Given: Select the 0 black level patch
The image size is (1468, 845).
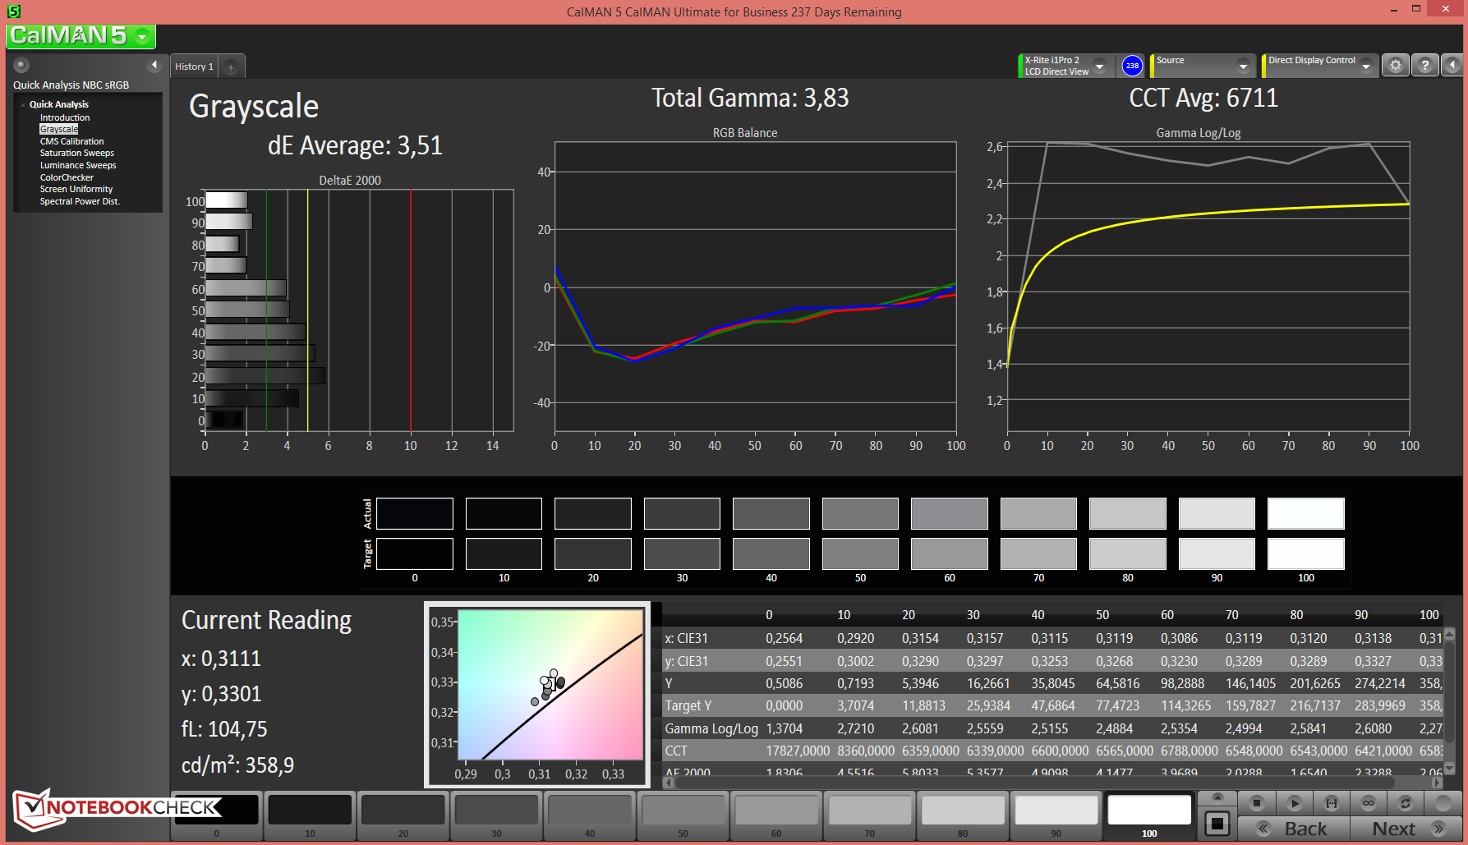Looking at the screenshot, I should 217,816.
